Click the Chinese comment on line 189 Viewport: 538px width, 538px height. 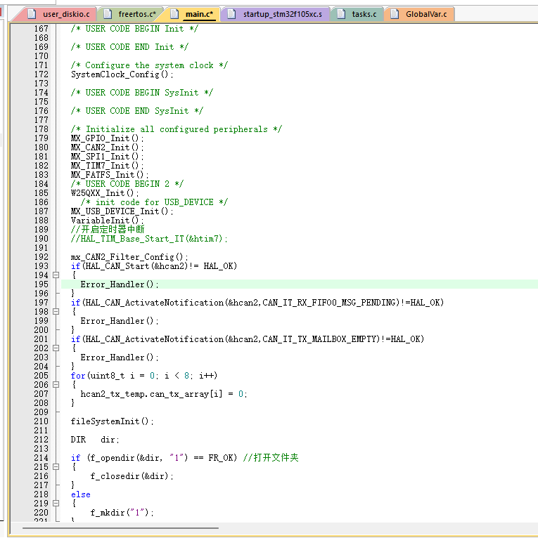(x=108, y=230)
